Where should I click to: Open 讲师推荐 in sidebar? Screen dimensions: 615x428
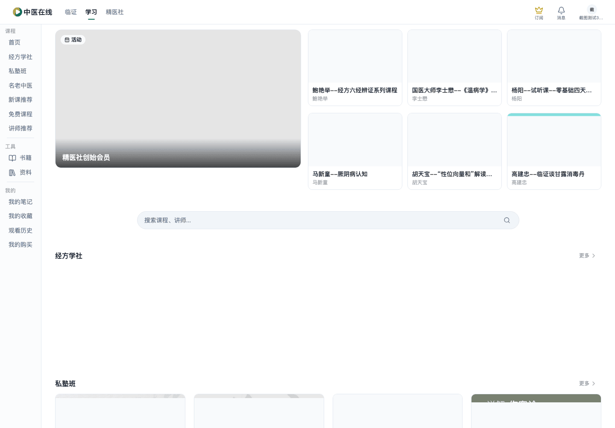20,128
